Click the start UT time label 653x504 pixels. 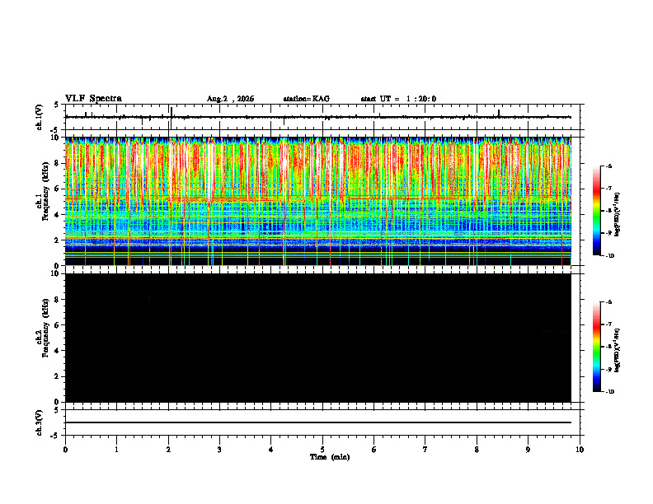[398, 99]
